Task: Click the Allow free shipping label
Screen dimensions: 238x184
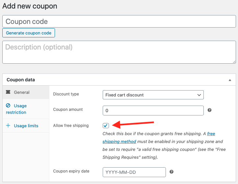Action: tap(71, 126)
